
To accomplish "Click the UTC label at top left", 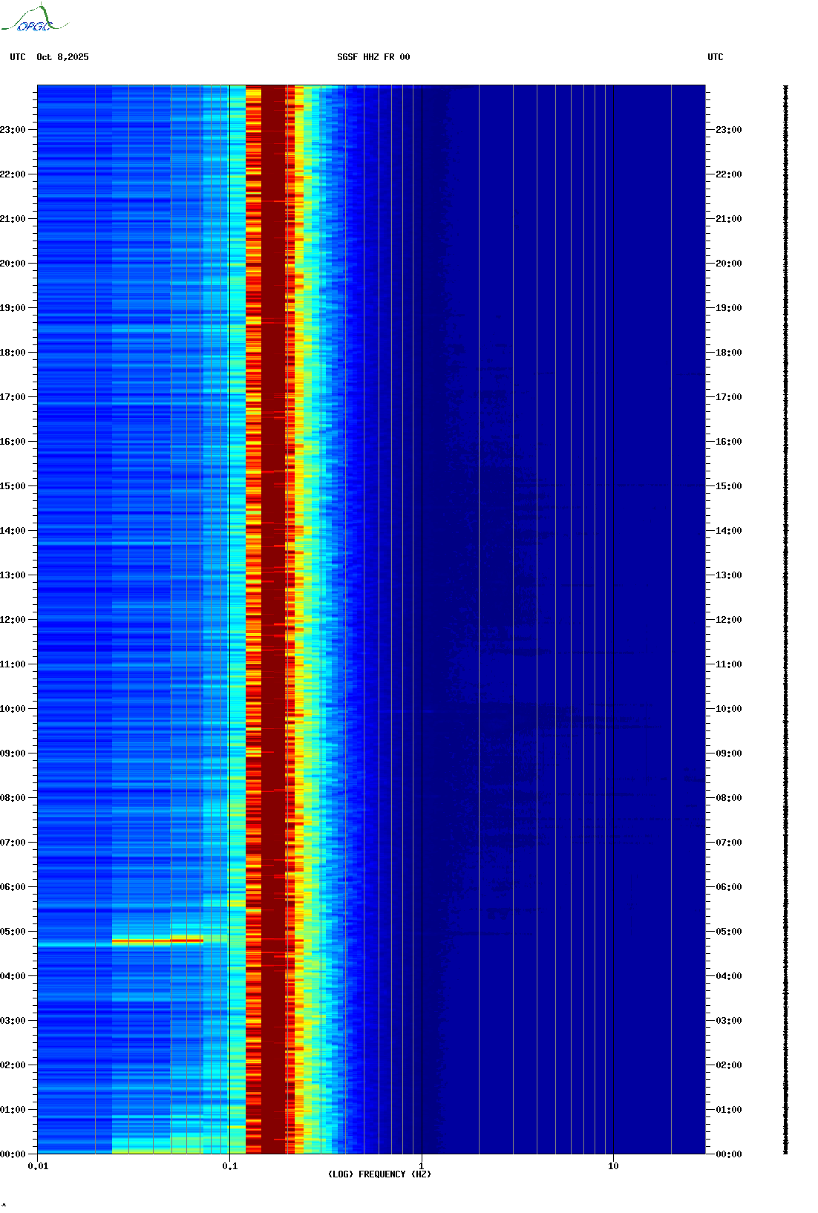I will pos(18,57).
